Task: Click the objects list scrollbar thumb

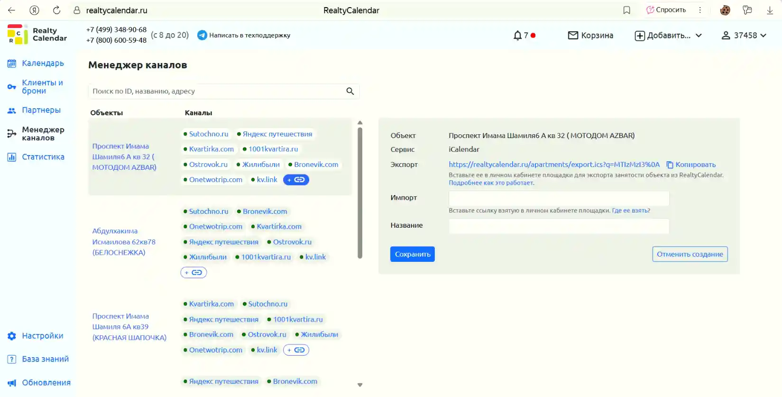Action: tap(360, 193)
